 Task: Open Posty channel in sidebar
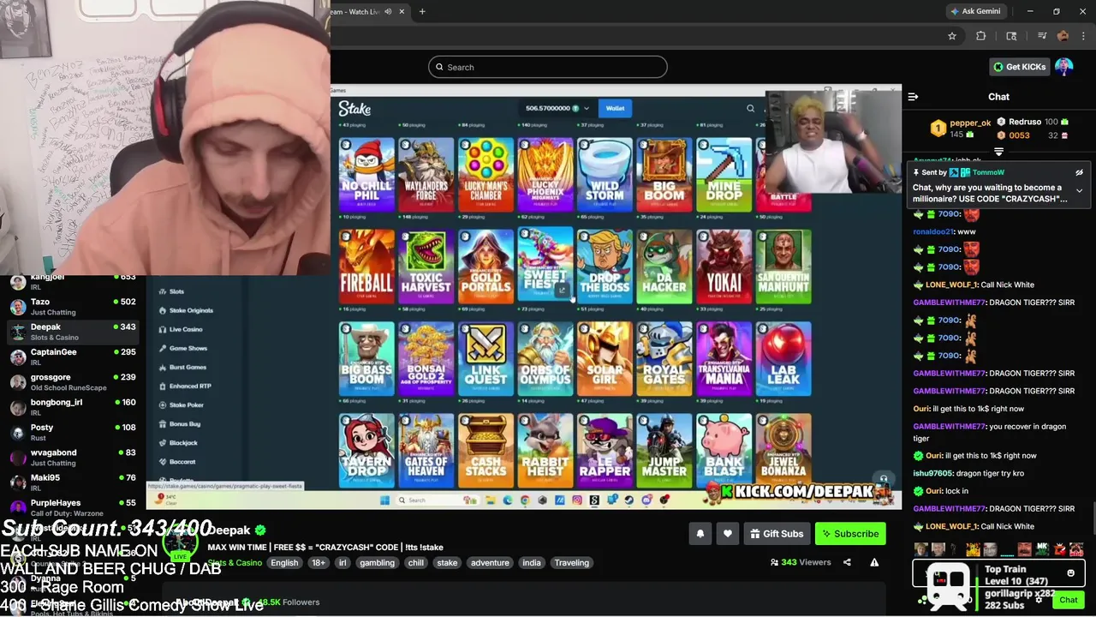point(73,432)
